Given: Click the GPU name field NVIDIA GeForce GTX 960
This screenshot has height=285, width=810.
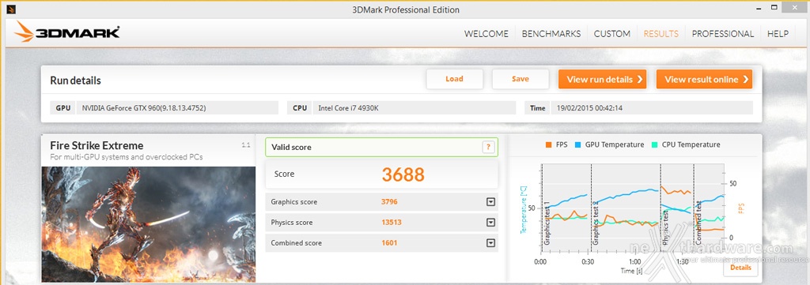Looking at the screenshot, I should point(178,108).
